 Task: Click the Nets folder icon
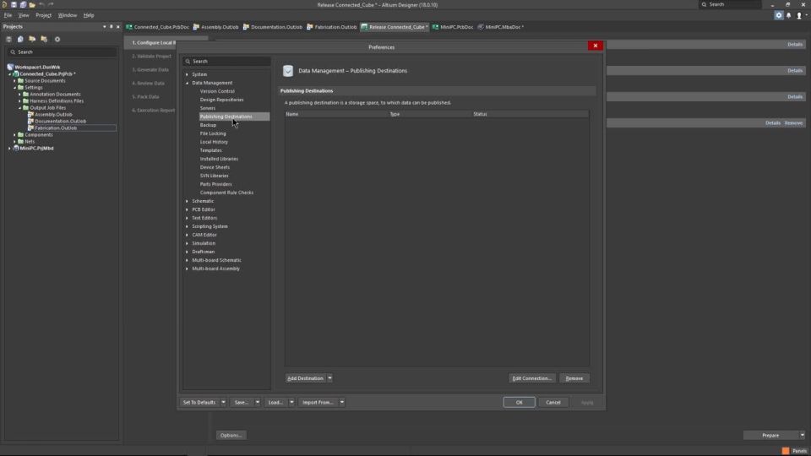(x=20, y=141)
